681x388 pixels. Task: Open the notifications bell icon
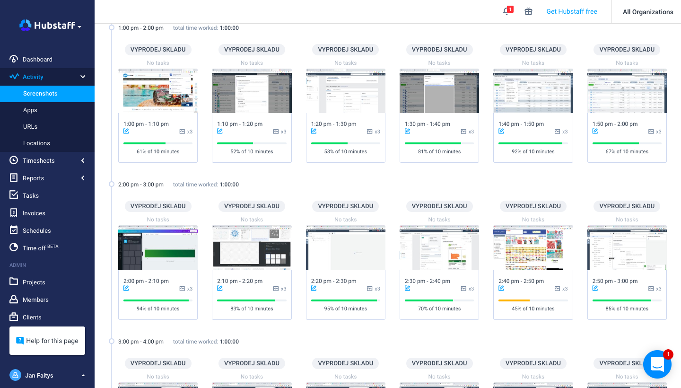click(506, 11)
